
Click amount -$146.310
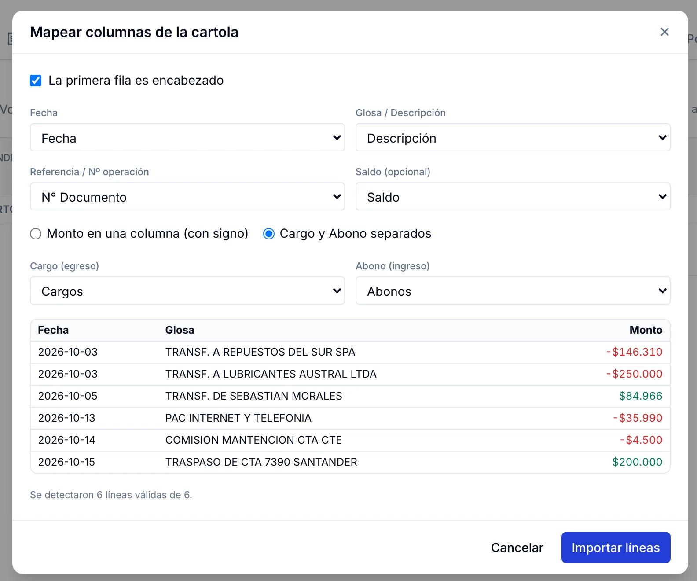point(634,352)
